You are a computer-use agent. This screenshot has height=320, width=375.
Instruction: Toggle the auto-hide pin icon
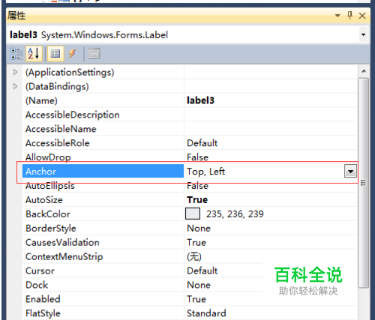click(x=350, y=16)
